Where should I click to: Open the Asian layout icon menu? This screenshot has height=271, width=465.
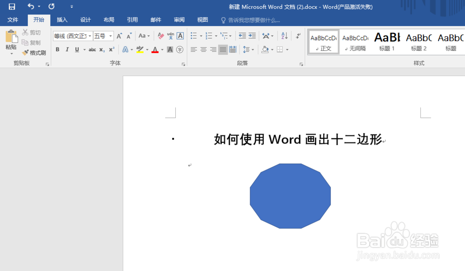point(267,36)
